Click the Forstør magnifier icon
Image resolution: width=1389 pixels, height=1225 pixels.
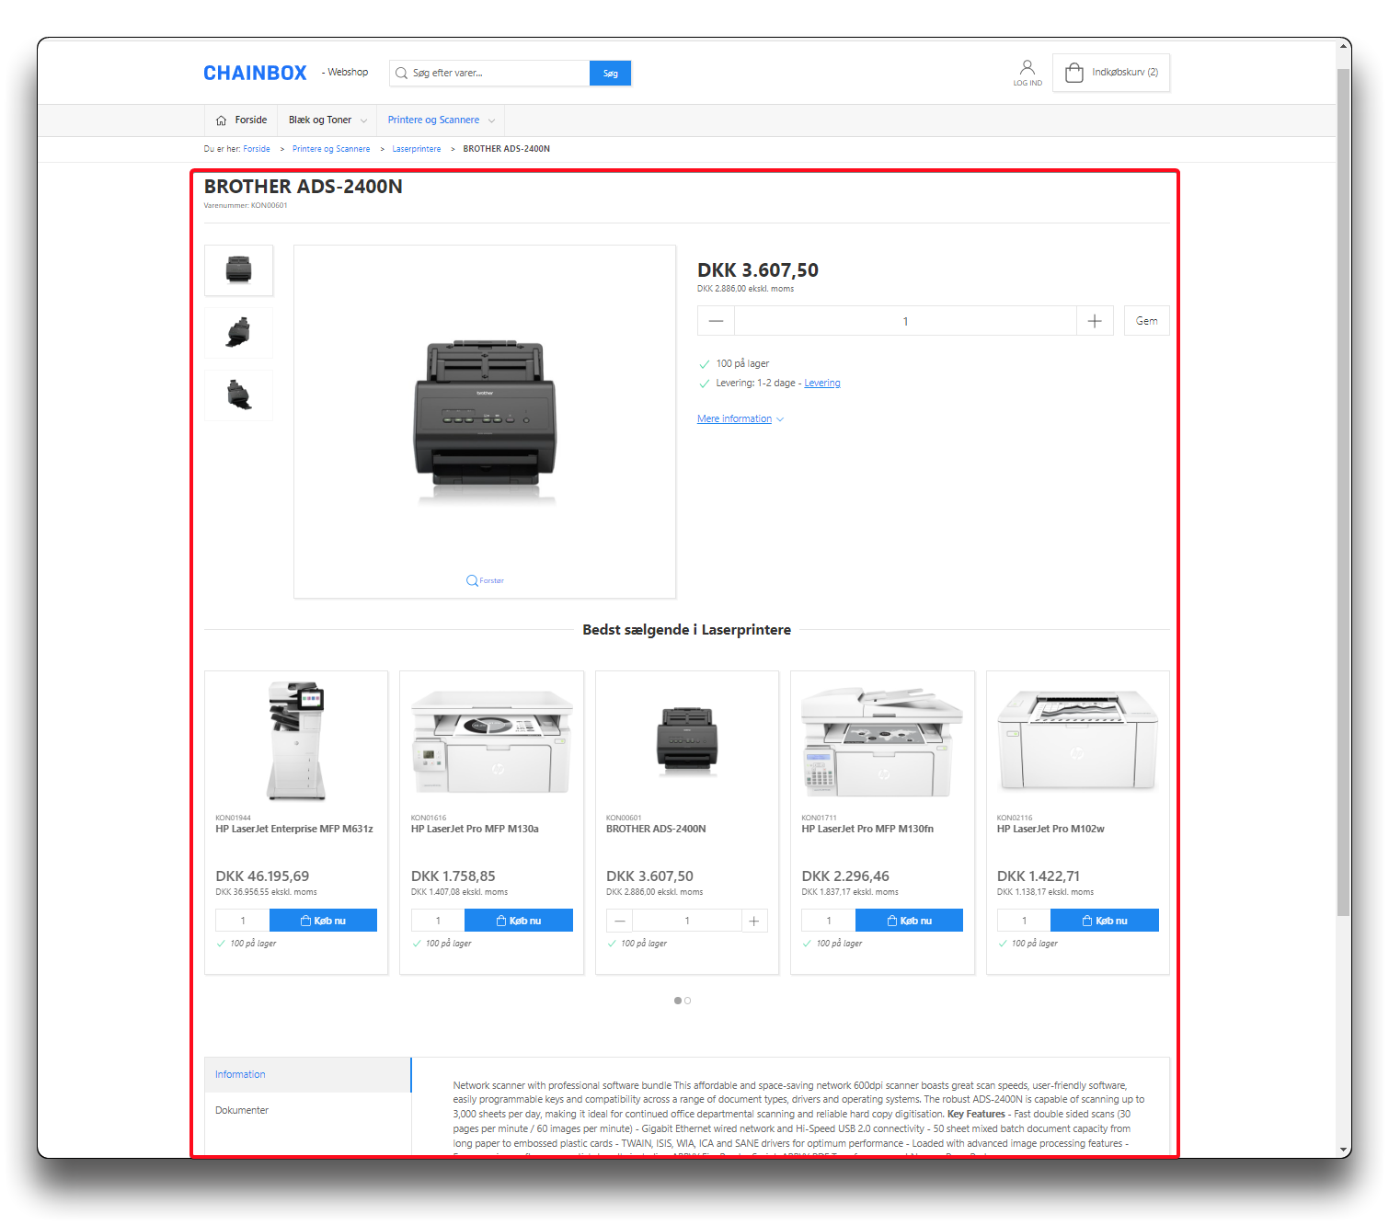tap(472, 580)
